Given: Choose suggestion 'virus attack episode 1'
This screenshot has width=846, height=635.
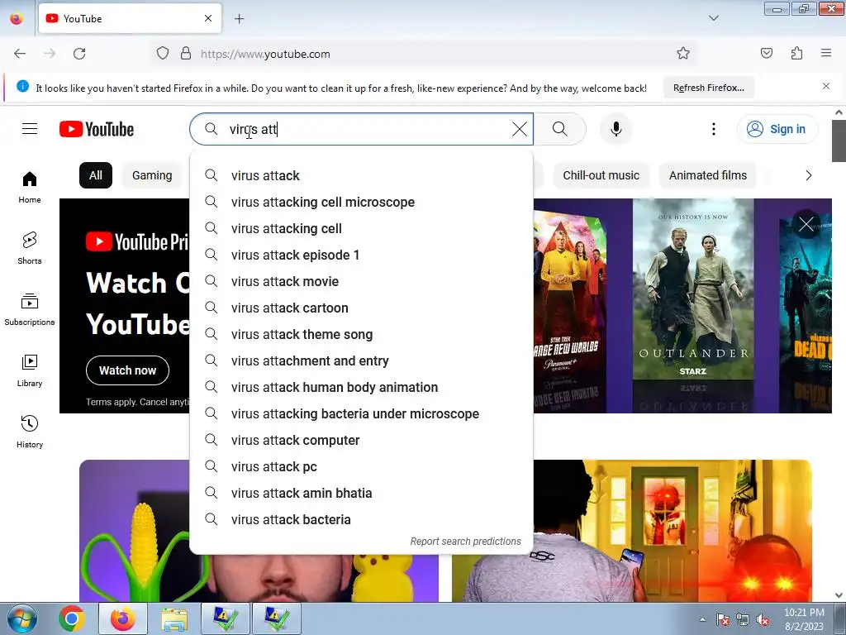Looking at the screenshot, I should 362,255.
